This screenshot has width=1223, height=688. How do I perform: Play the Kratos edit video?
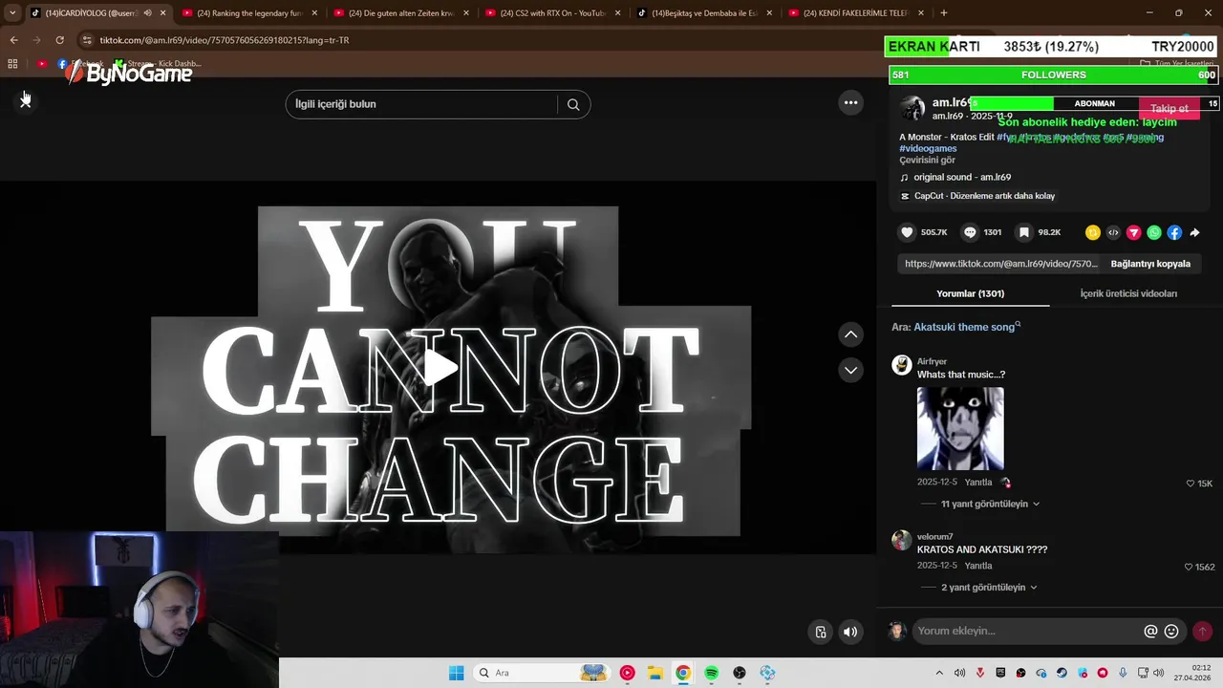(x=440, y=368)
